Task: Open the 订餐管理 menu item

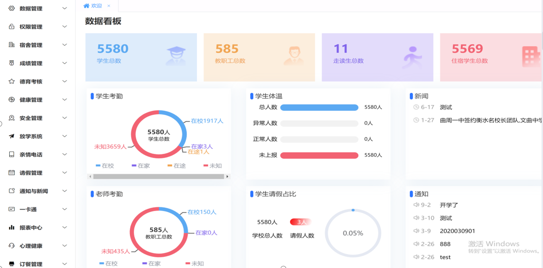Action: pos(37,264)
